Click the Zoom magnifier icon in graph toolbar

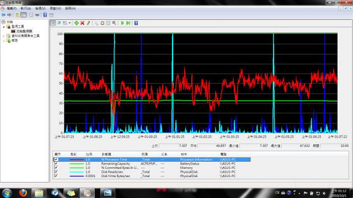click(114, 23)
